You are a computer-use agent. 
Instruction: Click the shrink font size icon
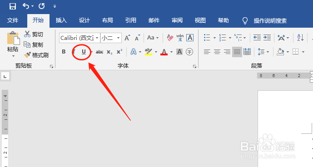tap(137, 38)
